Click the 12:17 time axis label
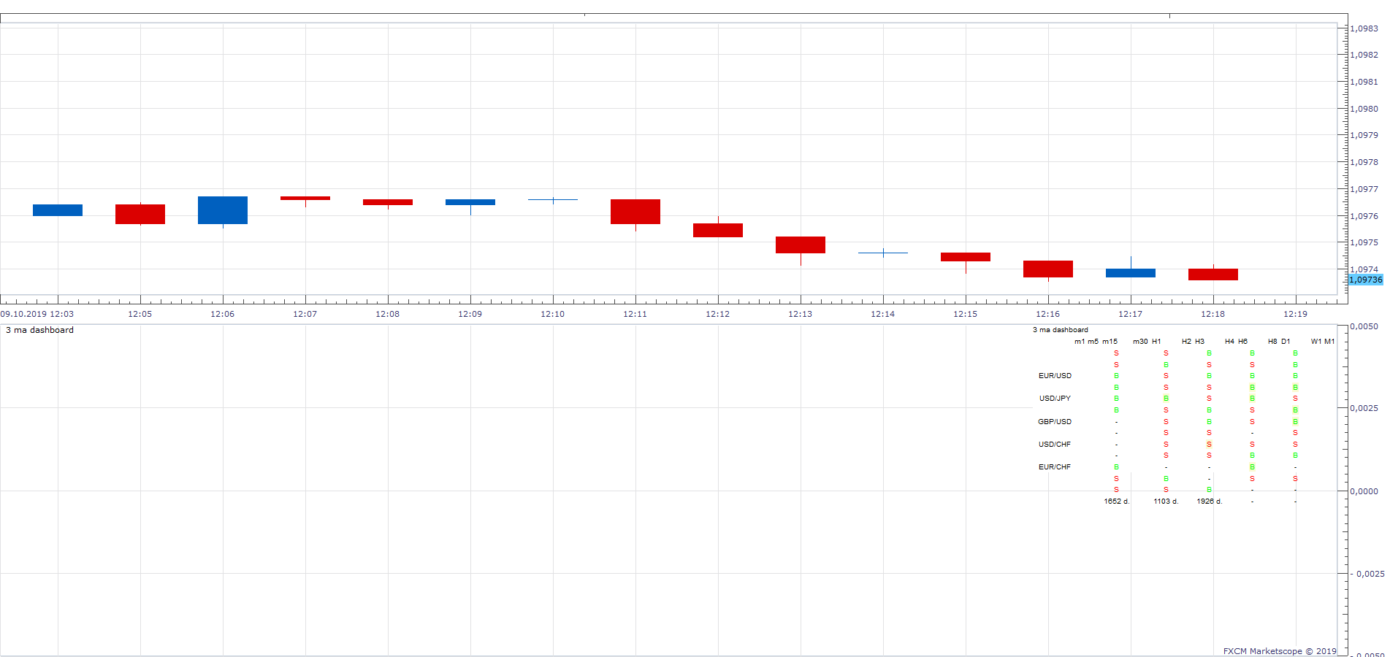Screen dimensions: 1390x657 coord(1131,314)
